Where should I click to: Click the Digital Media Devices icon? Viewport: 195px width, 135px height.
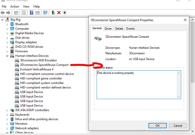click(x=12, y=33)
